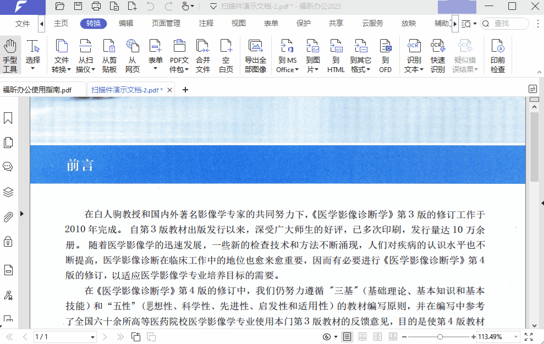Activate 识别文本 OCR text recognition
Screen dimensions: 544x344
413,54
